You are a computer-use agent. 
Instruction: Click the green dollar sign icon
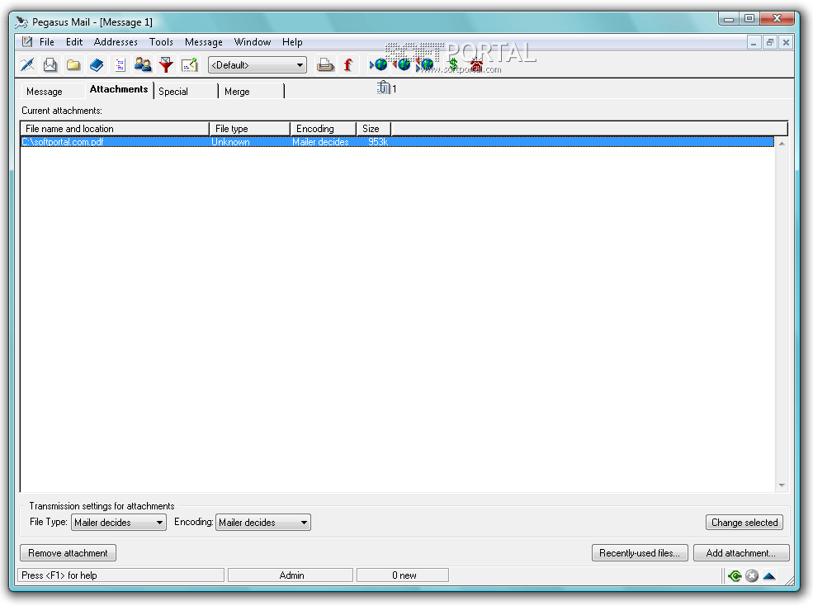452,64
